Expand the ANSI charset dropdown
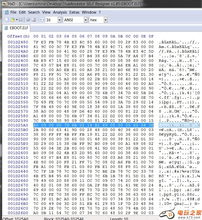This screenshot has width=202, height=220. [85, 20]
